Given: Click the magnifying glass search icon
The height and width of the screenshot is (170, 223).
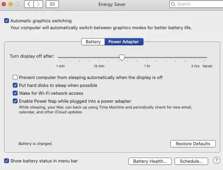Looking at the screenshot, I should click(x=173, y=4).
